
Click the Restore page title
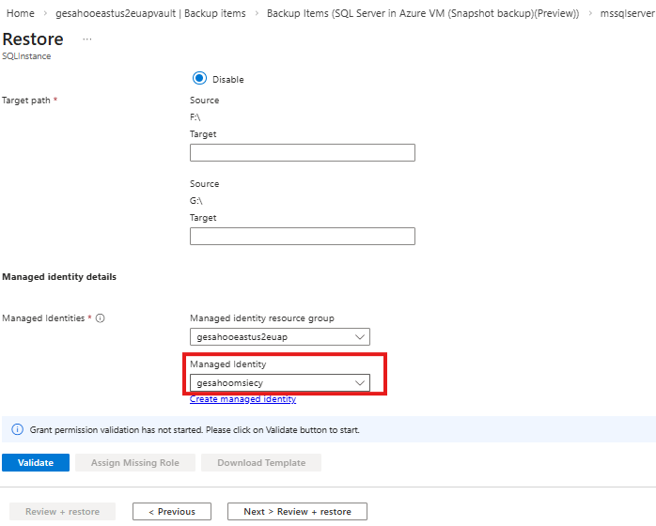pos(33,39)
